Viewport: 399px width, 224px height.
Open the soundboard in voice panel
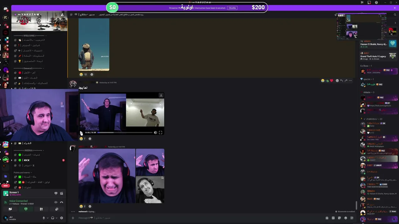point(57,209)
